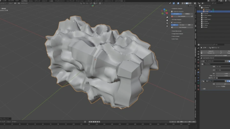Open the Texture properties tab icon
The height and width of the screenshot is (129, 230).
198,89
